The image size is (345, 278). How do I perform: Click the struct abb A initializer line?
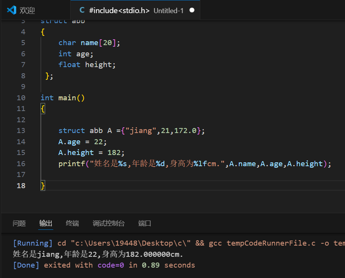pyautogui.click(x=132, y=131)
